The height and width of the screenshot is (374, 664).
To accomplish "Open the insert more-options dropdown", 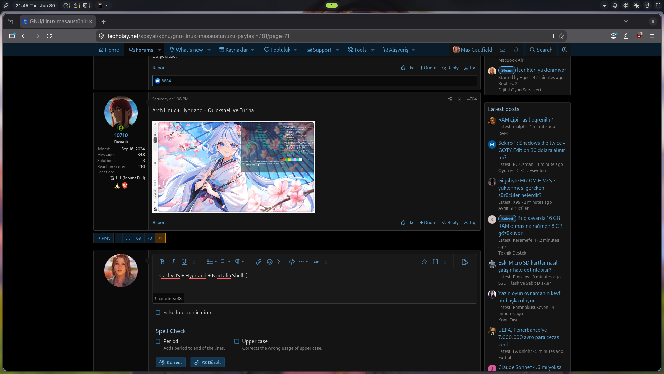I will [x=303, y=262].
